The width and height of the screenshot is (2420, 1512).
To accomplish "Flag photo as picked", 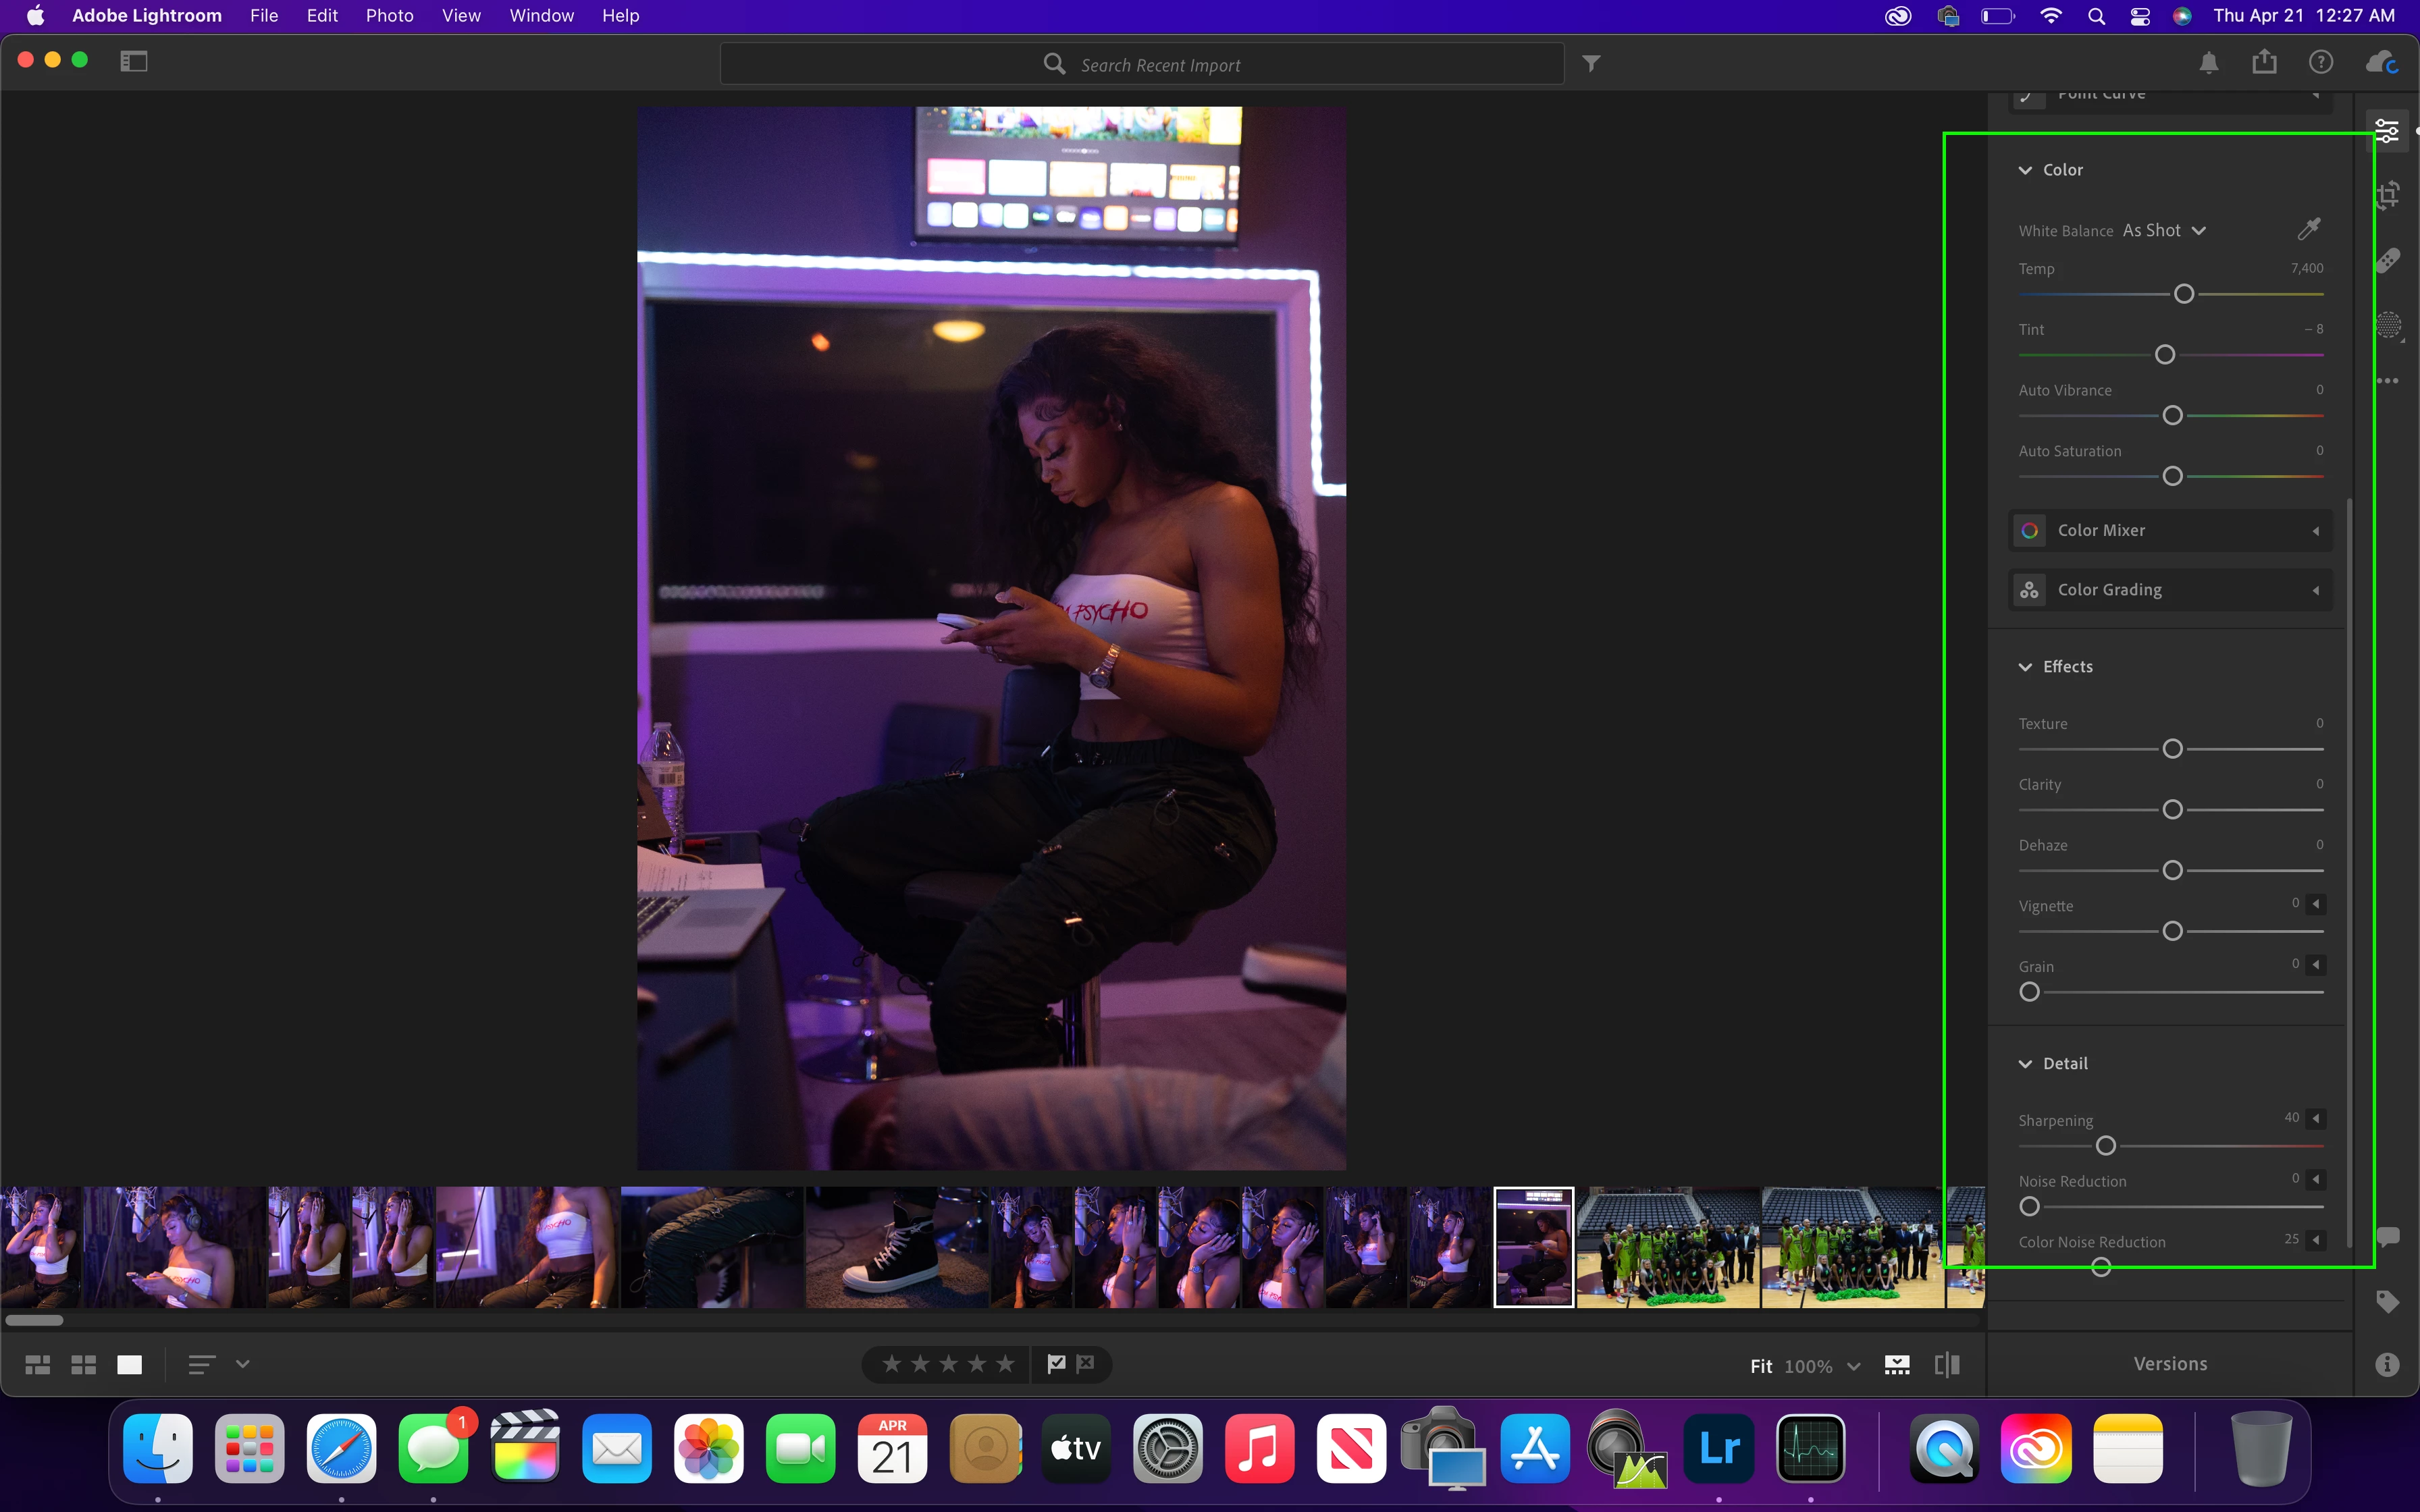I will point(1056,1363).
